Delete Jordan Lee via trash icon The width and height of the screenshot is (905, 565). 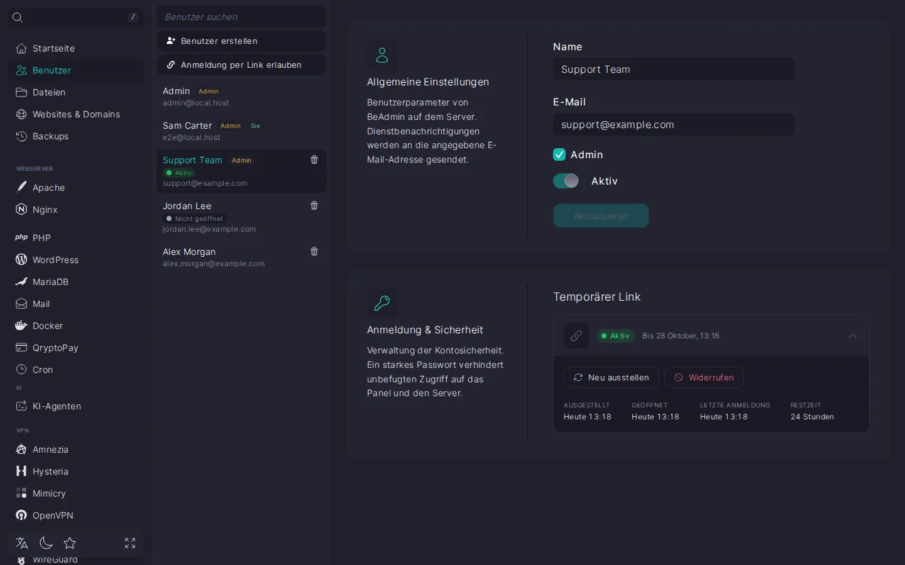314,206
